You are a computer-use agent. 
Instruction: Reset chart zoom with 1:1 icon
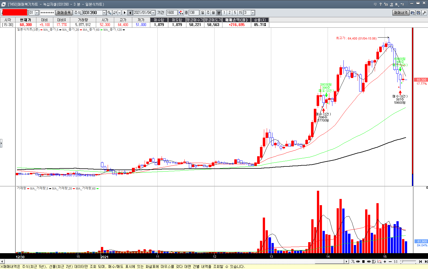(x=396, y=262)
